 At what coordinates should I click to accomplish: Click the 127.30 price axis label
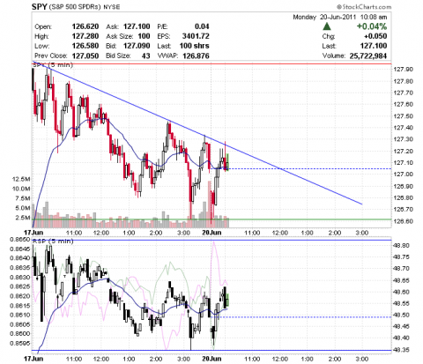tap(403, 139)
